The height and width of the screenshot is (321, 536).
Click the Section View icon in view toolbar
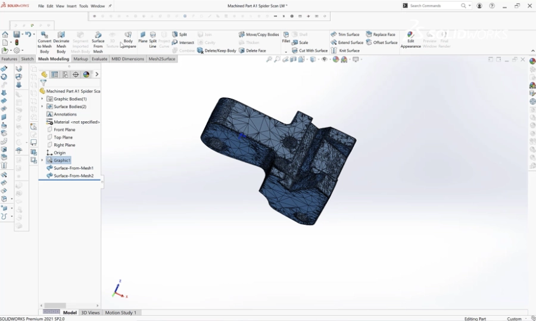pyautogui.click(x=293, y=59)
